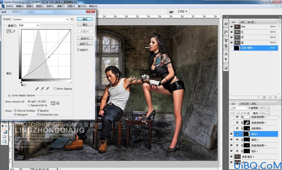Create new channel icon

pyautogui.click(x=270, y=97)
